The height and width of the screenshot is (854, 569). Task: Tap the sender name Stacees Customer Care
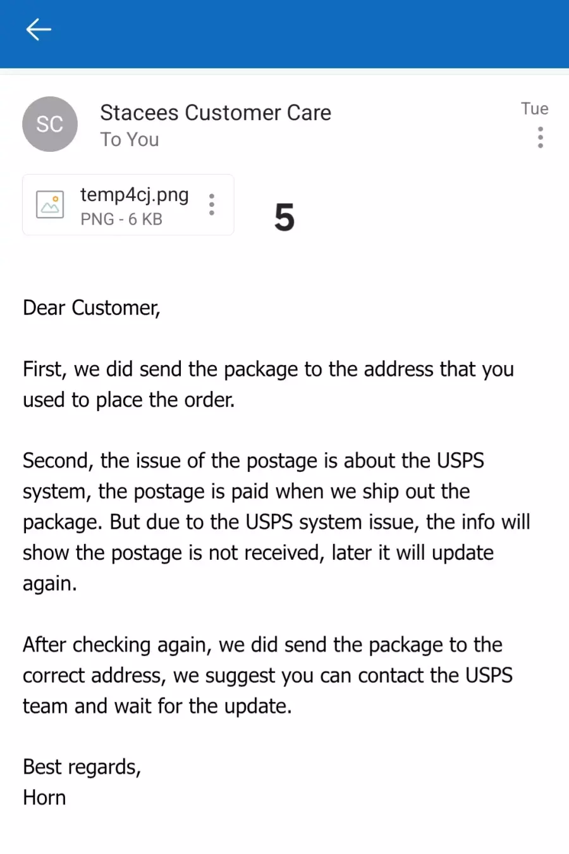[216, 113]
